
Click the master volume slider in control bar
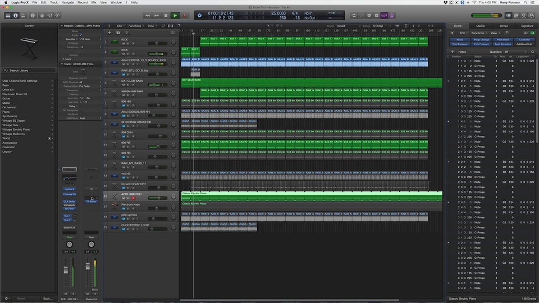487,16
